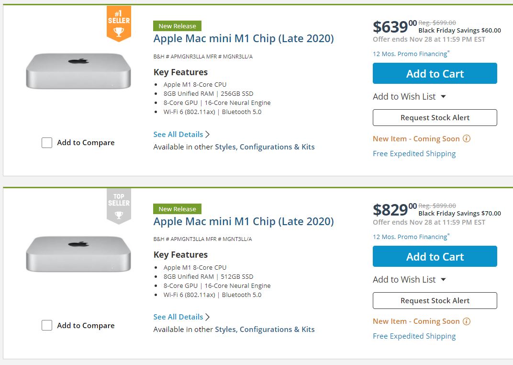Click the first Mac mini product image
The height and width of the screenshot is (365, 513).
(x=78, y=70)
